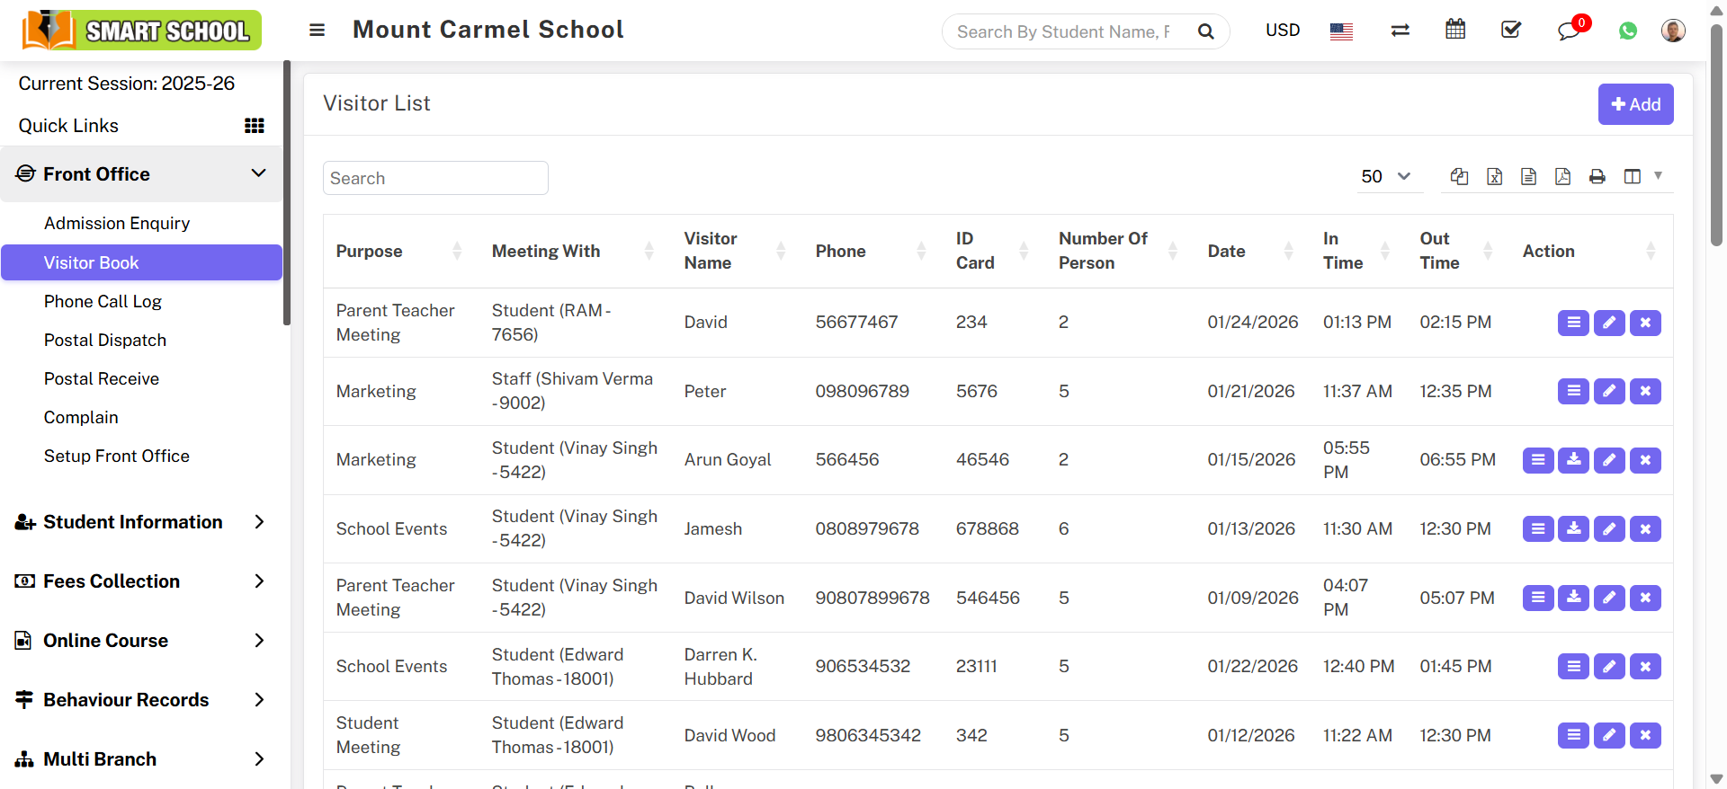Image resolution: width=1727 pixels, height=789 pixels.
Task: Click the Add visitor button
Action: point(1634,104)
